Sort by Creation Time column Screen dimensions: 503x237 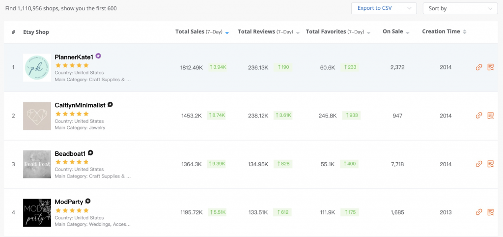click(444, 32)
